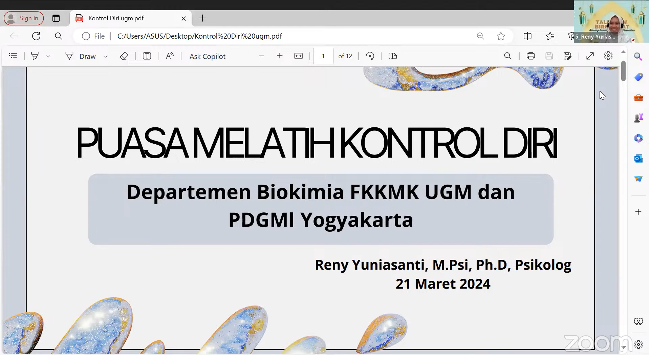Enter full screen PDF view
Viewport: 649px width, 355px height.
[x=590, y=56]
